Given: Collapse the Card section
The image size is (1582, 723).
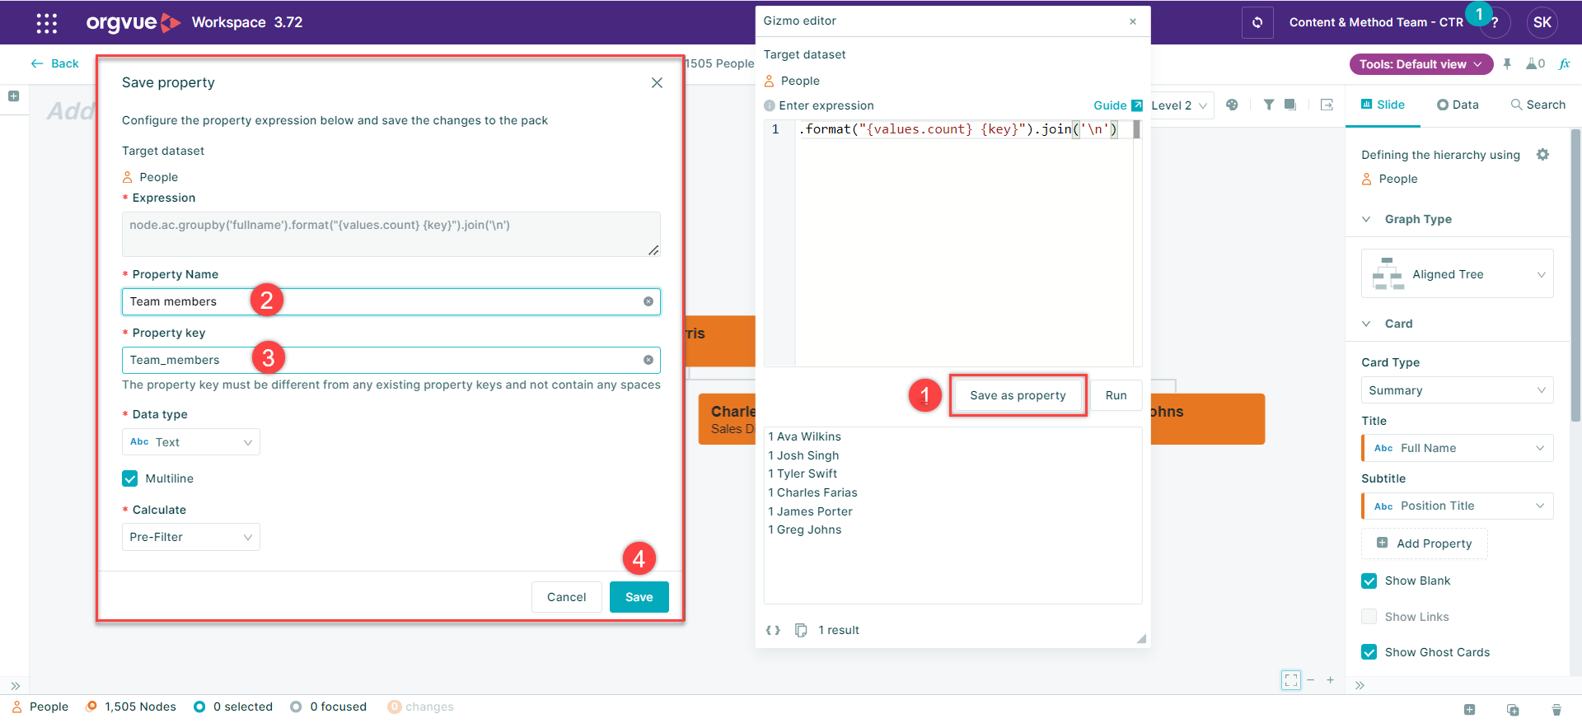Looking at the screenshot, I should pos(1366,324).
